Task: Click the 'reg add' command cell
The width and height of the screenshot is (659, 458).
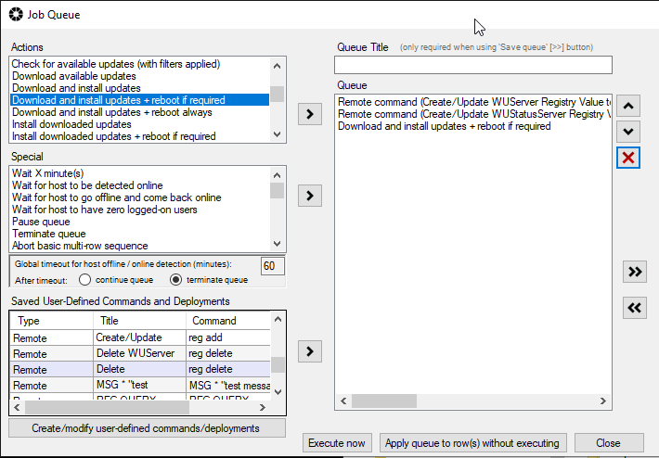Action: click(227, 337)
